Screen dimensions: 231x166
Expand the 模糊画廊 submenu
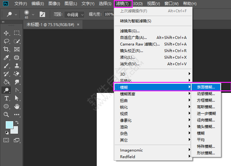(x=153, y=94)
